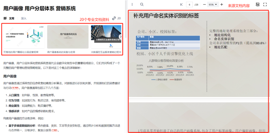270x133 pixels.
Task: Expand document carousel with right chevron
Action: click(x=120, y=36)
